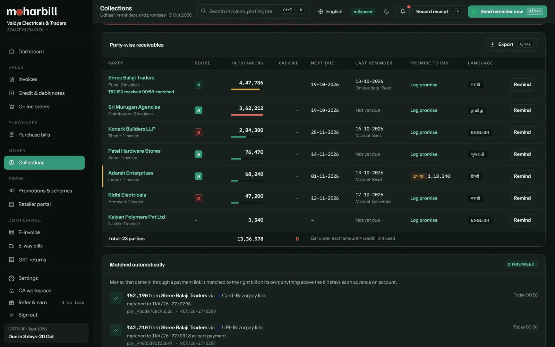
Task: Click Synced status badge
Action: click(x=363, y=11)
